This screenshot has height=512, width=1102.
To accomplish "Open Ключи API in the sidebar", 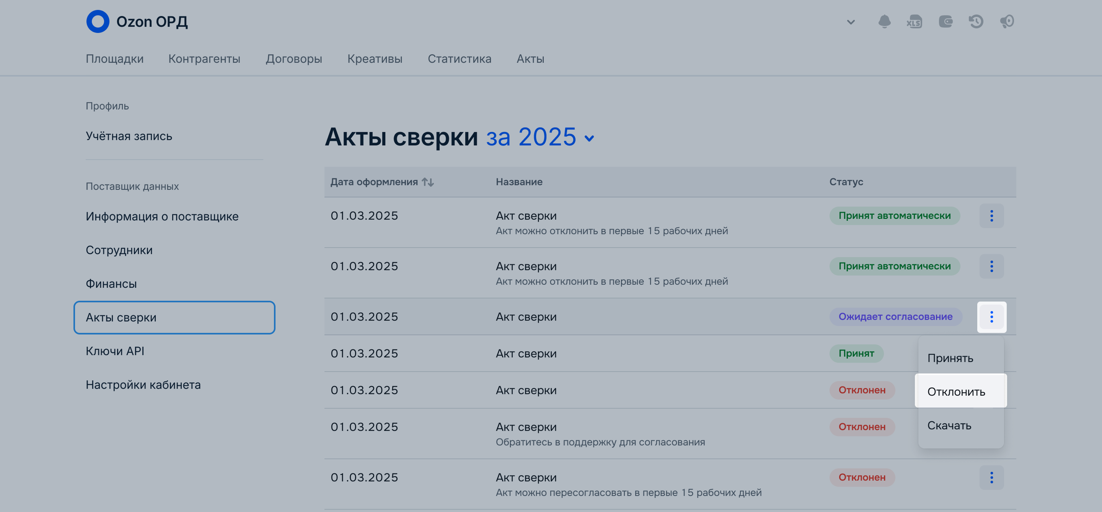I will tap(115, 351).
